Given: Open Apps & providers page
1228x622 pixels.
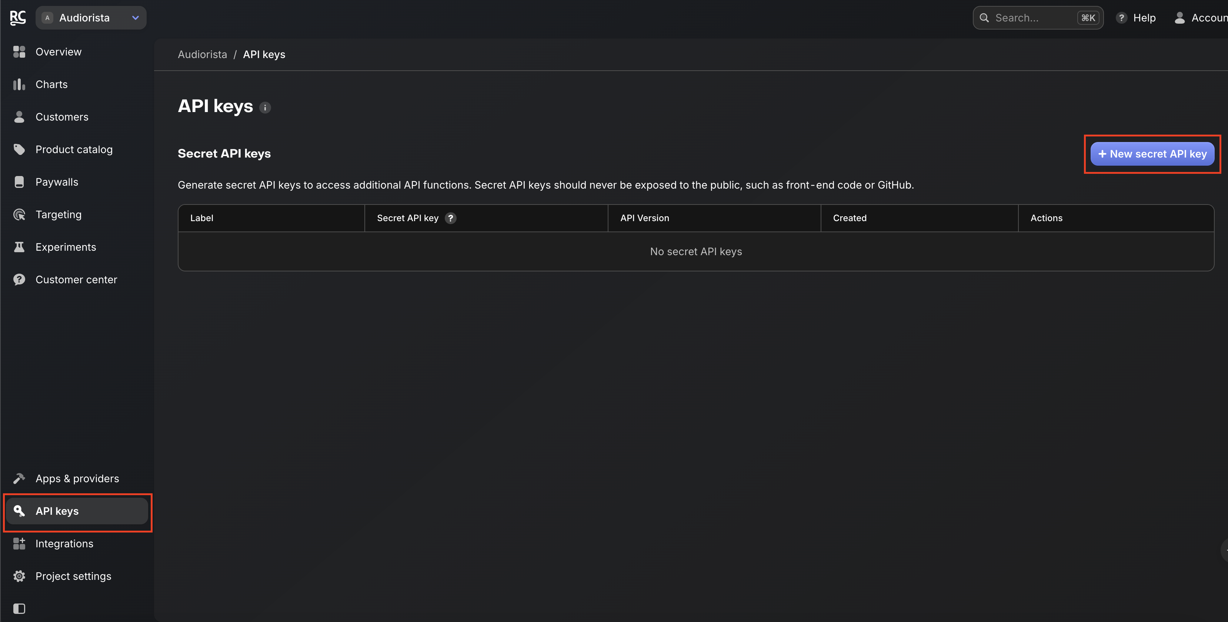Looking at the screenshot, I should pos(77,478).
